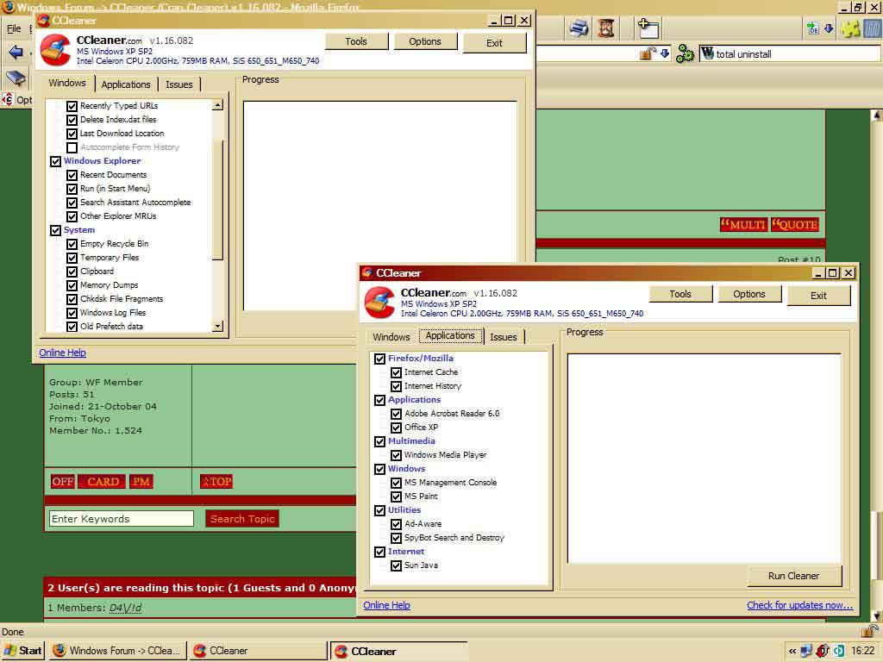Click the yellow puzzle piece extensions icon
Viewport: 883px width, 662px height.
849,28
